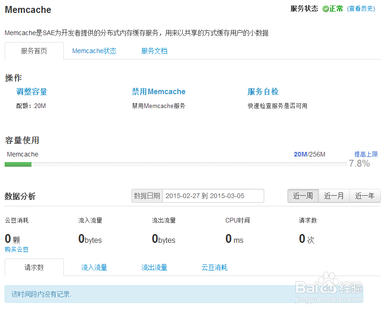
Task: Switch to the 请求数 chart tab
Action: point(34,267)
